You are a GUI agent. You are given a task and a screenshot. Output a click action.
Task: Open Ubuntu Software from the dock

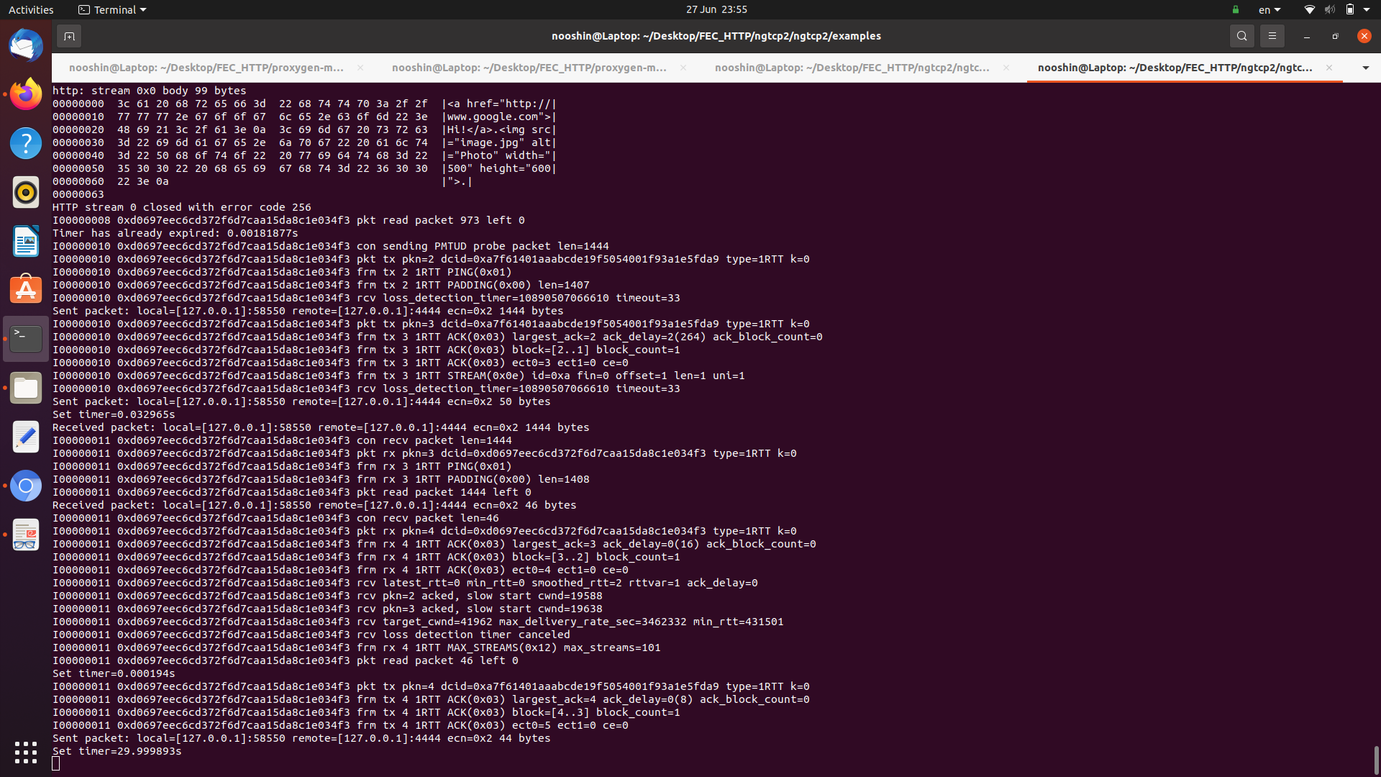[26, 290]
